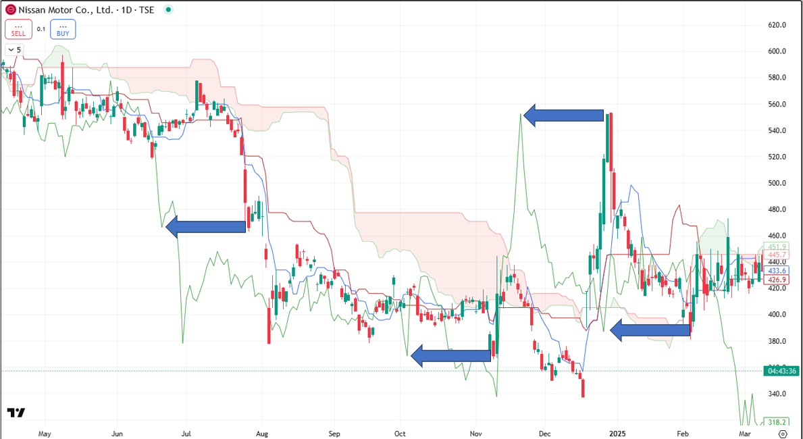Click the 04:43:36 countdown label
This screenshot has width=803, height=439.
point(781,370)
